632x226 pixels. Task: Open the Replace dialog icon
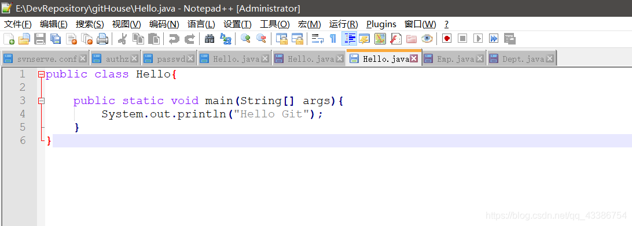[x=225, y=39]
